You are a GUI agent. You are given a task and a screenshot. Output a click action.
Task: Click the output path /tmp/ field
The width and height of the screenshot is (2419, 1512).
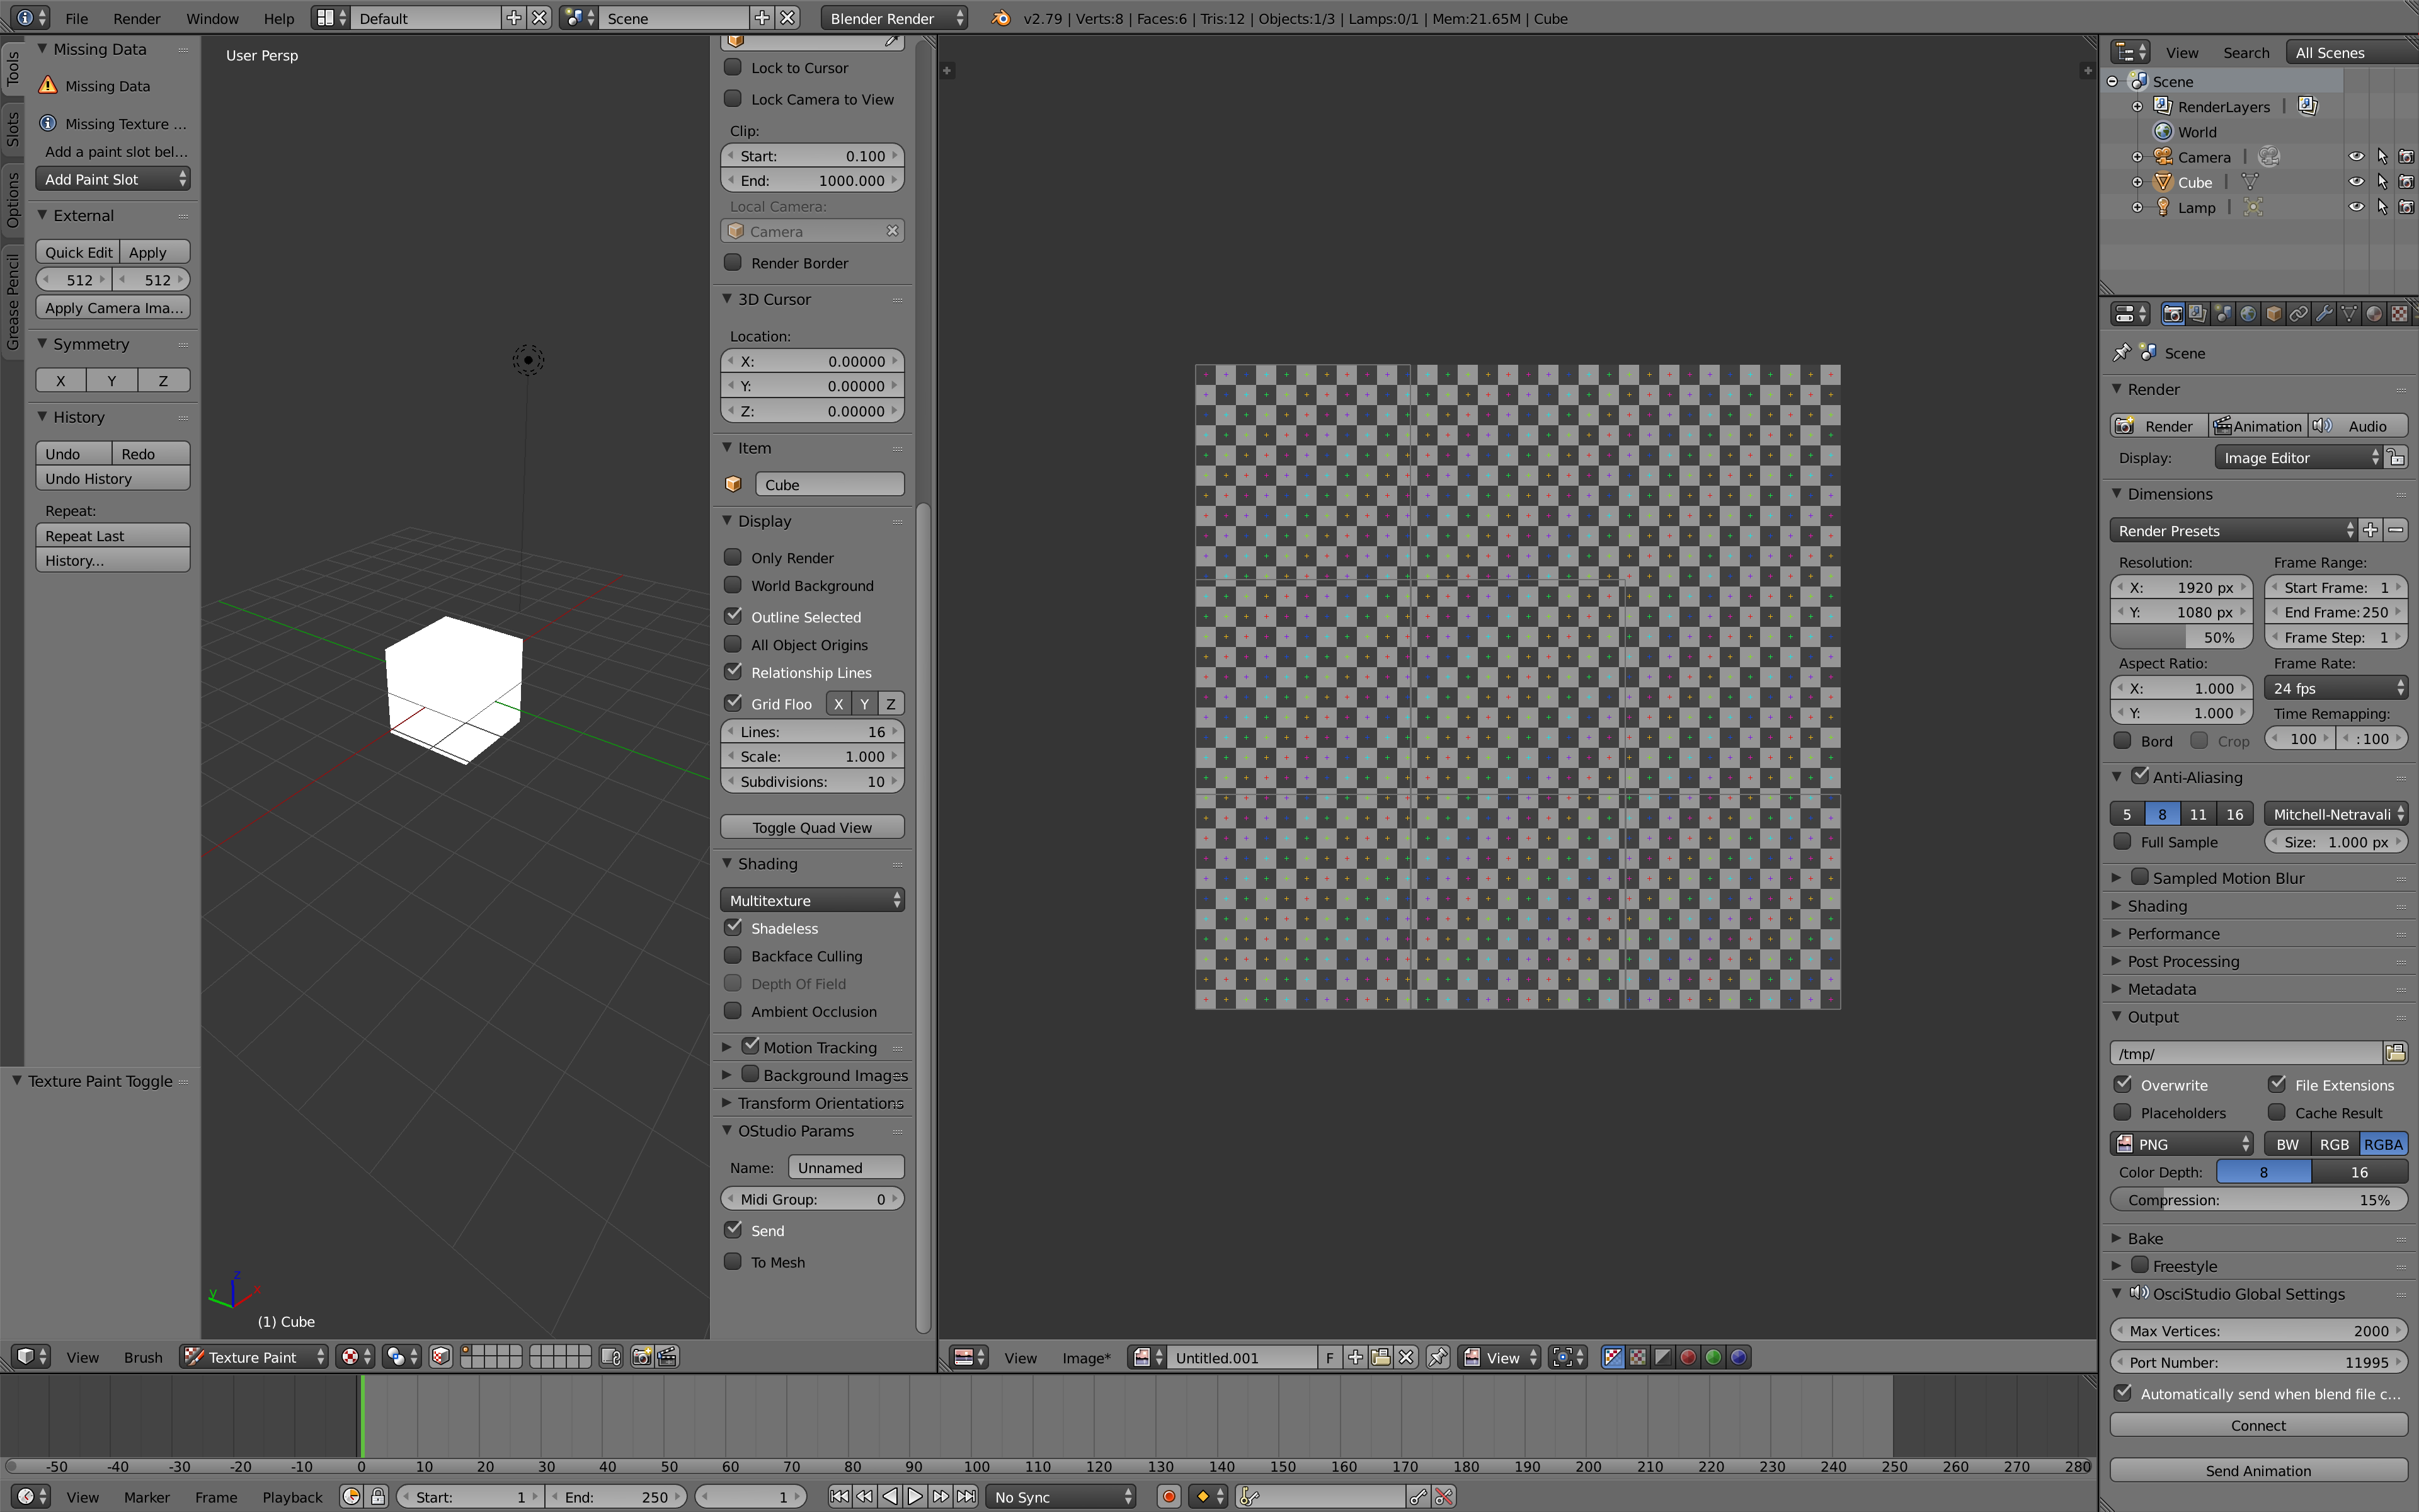point(2246,1053)
